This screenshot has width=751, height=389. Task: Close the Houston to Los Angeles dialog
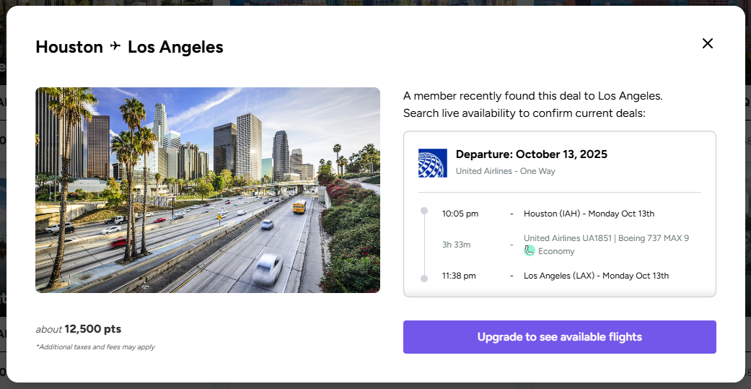(x=708, y=43)
